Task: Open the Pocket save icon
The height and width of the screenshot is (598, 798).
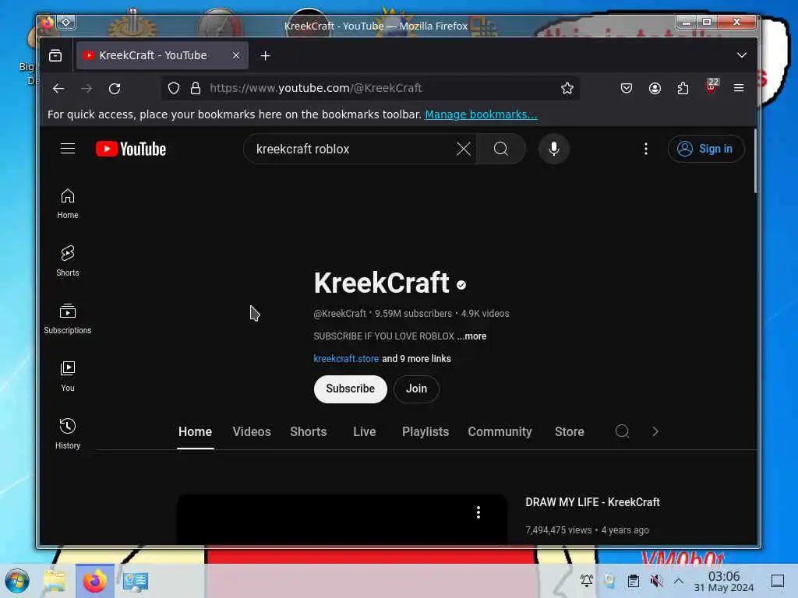Action: tap(627, 88)
